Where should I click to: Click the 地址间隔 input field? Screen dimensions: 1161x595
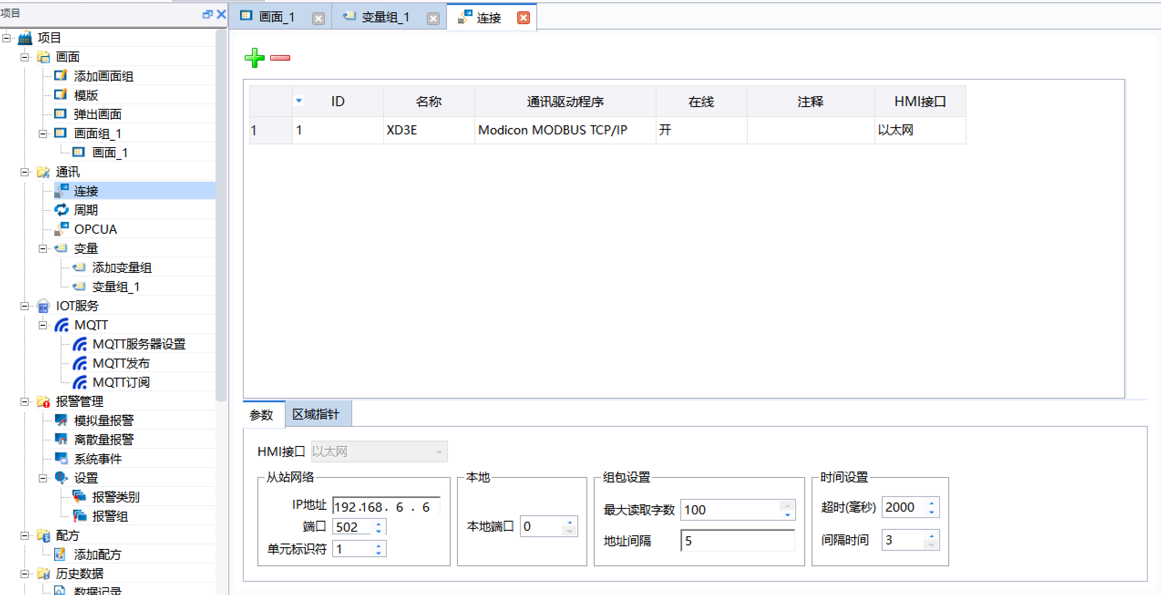click(x=738, y=540)
